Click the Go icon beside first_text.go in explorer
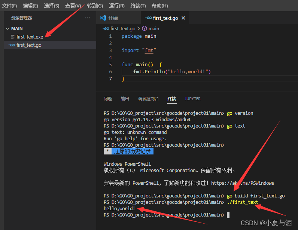The image size is (298, 230). 12,45
